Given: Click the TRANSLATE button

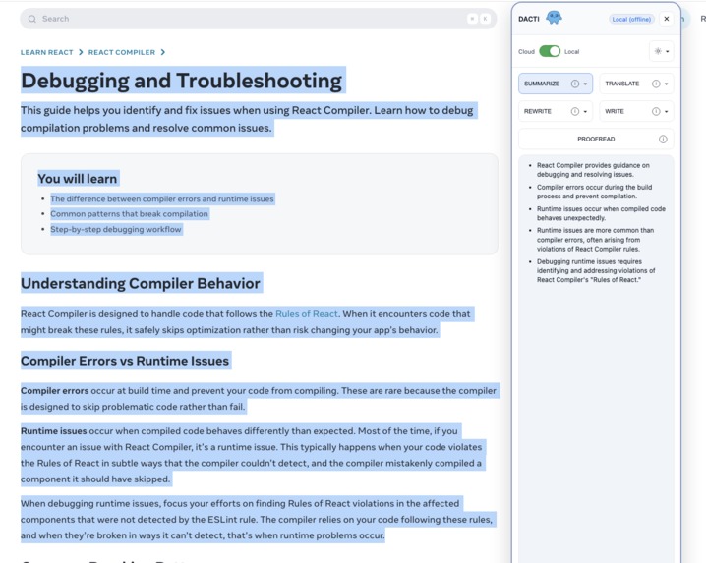Looking at the screenshot, I should pos(636,84).
